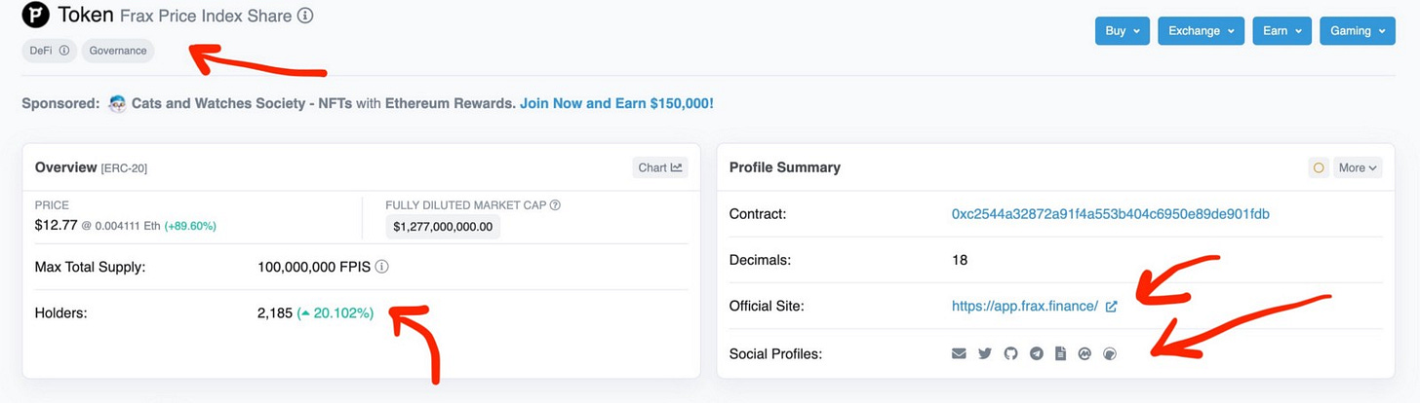
Task: Expand the Exchange dropdown
Action: point(1201,31)
